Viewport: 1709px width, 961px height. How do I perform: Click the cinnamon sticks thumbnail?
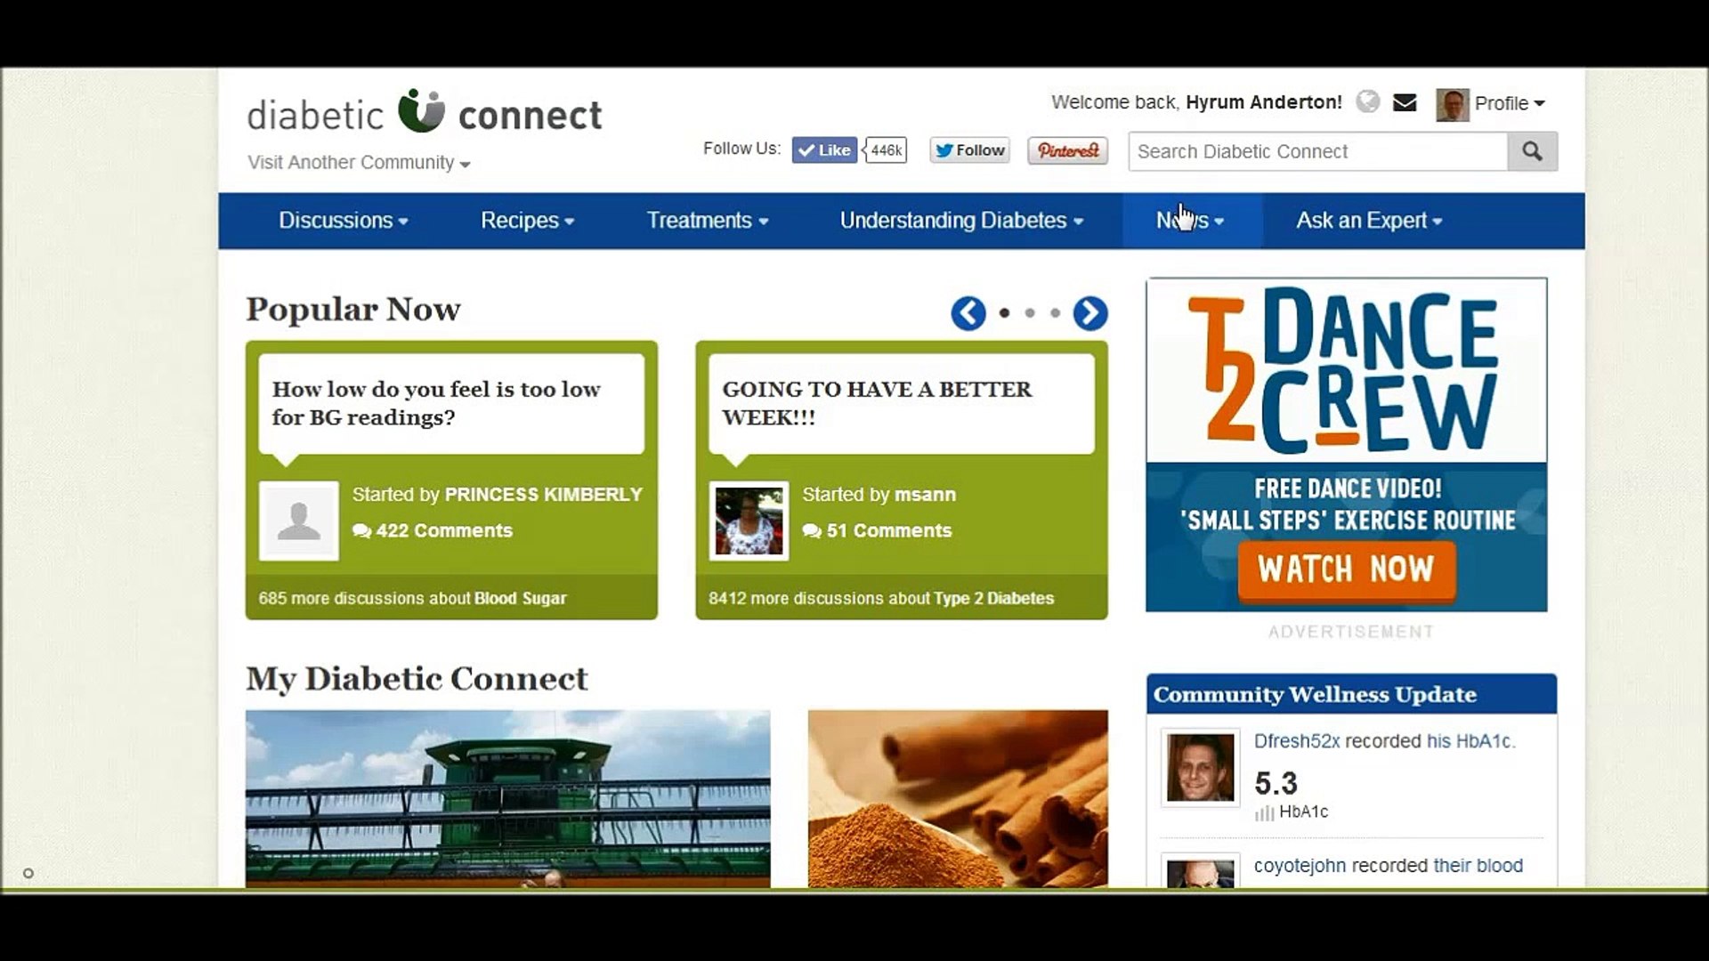pos(958,798)
